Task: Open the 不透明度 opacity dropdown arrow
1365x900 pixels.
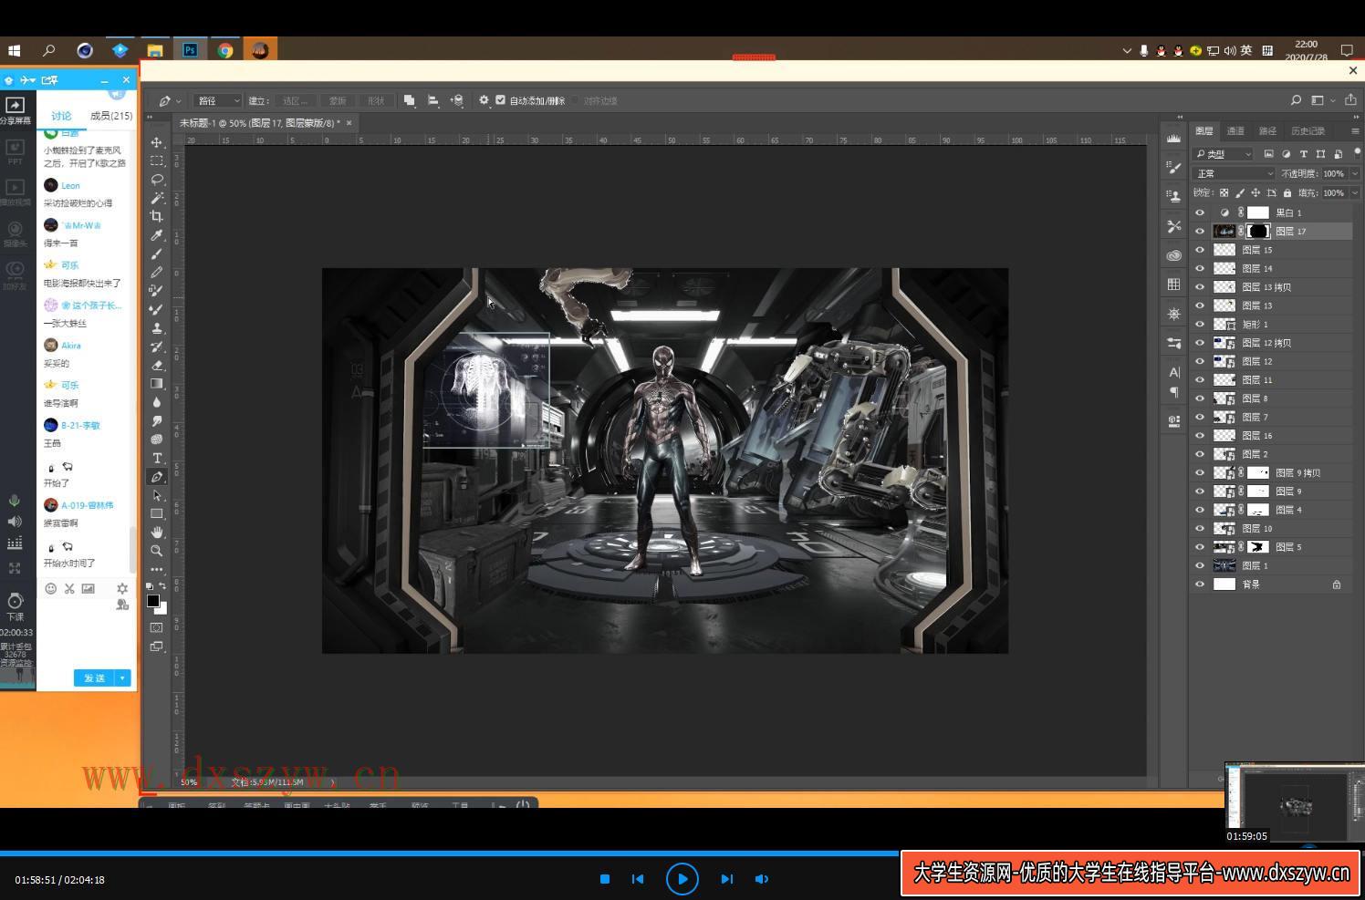Action: click(1355, 173)
